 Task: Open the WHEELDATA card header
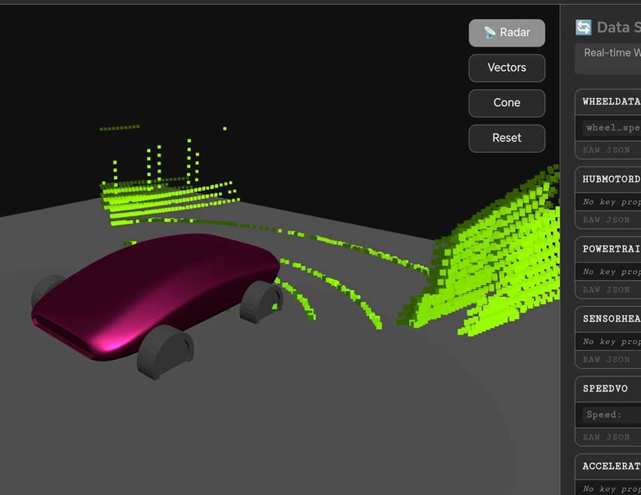[x=608, y=102]
